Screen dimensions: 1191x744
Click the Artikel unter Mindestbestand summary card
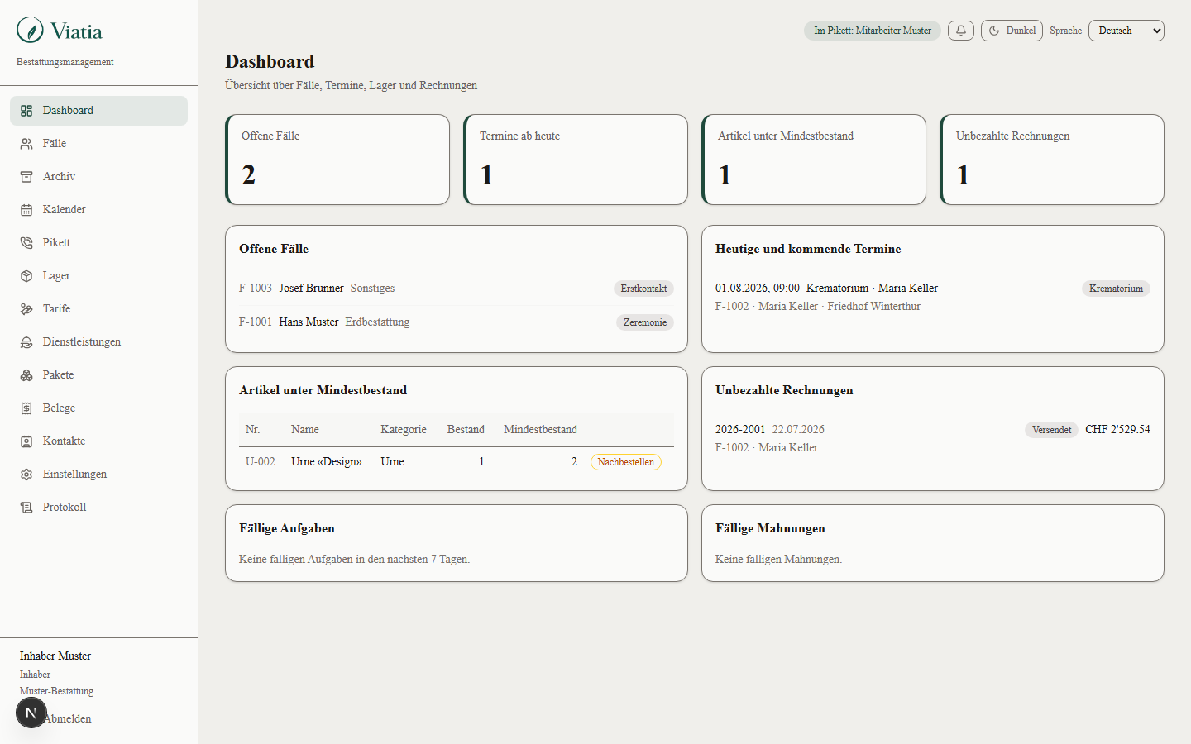click(x=814, y=160)
